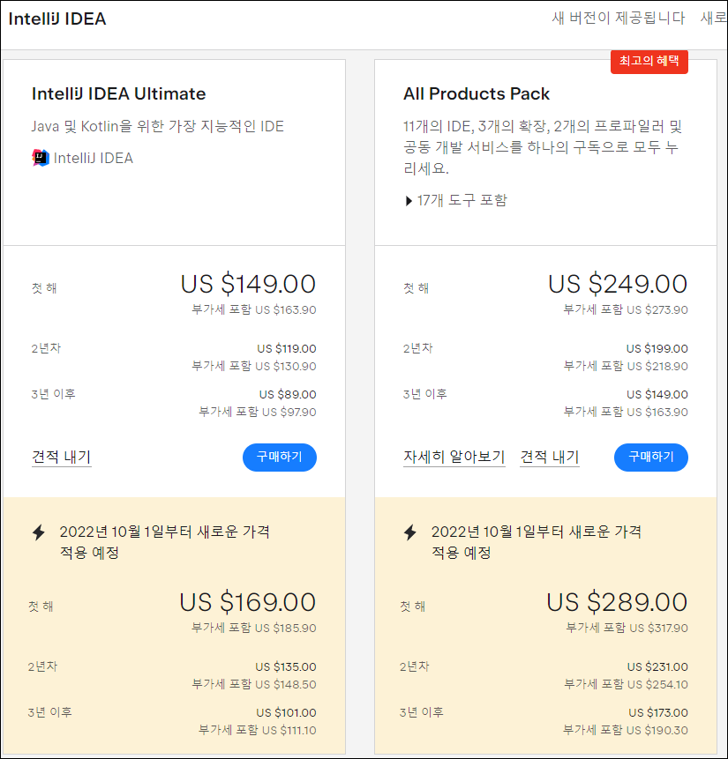The width and height of the screenshot is (728, 759).
Task: Follow the "자세히 알아보기" link
Action: tap(454, 457)
